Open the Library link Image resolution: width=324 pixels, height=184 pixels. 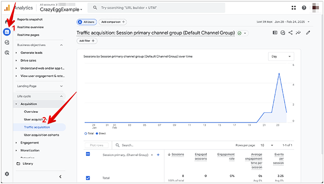point(28,164)
